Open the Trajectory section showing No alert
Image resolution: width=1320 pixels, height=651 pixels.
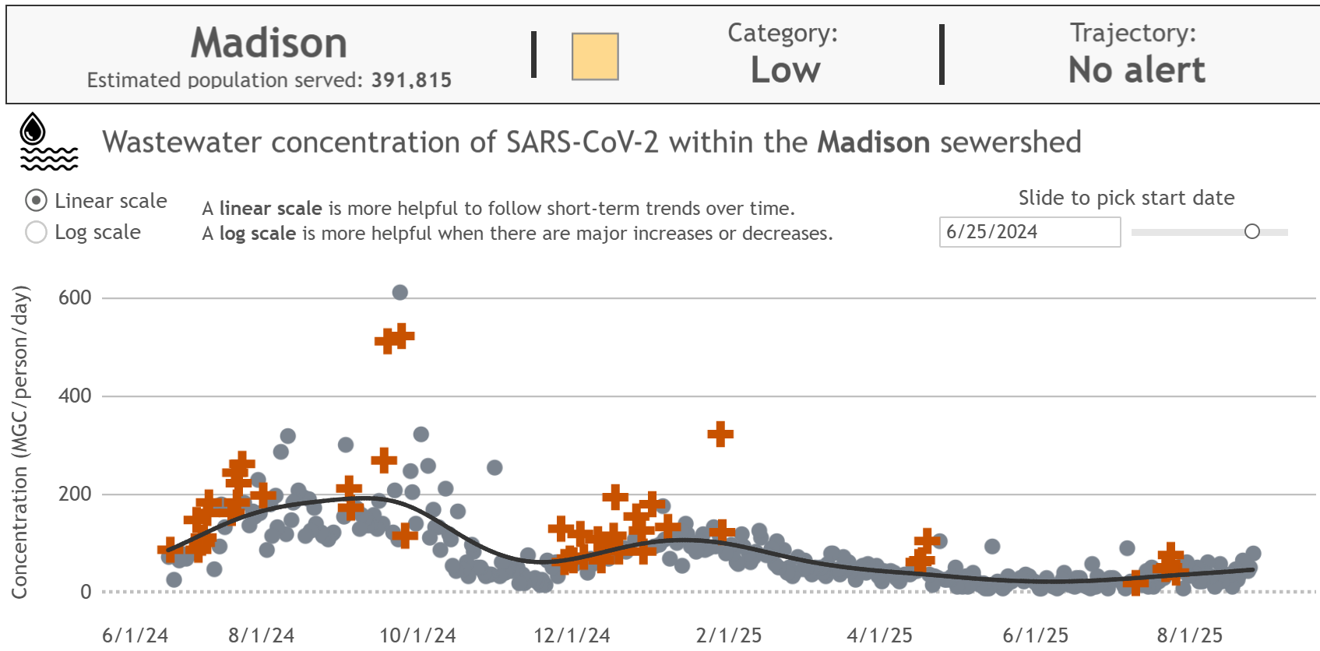point(1136,53)
